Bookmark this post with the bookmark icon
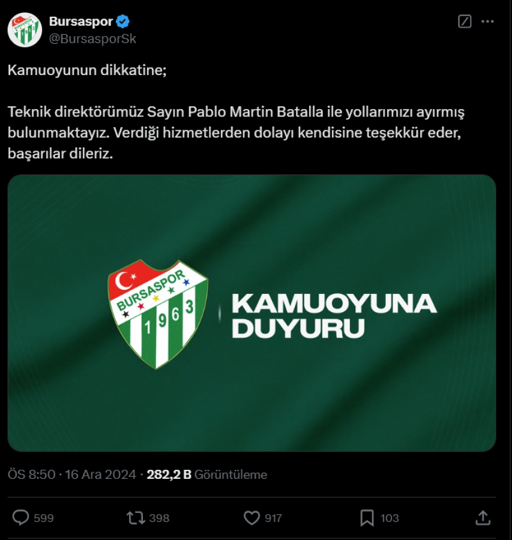This screenshot has height=540, width=512. point(367,517)
